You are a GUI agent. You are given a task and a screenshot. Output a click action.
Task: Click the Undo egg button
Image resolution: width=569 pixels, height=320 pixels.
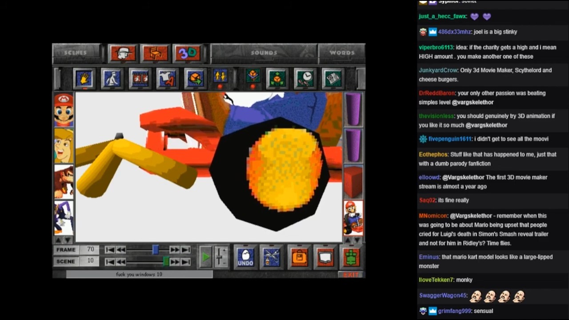pyautogui.click(x=245, y=257)
